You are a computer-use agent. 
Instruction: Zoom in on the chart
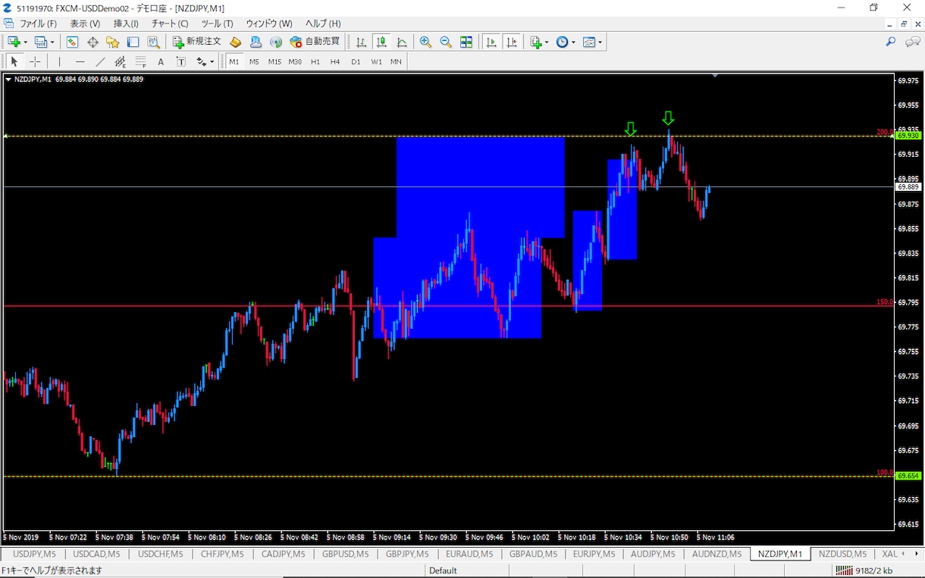pyautogui.click(x=426, y=42)
